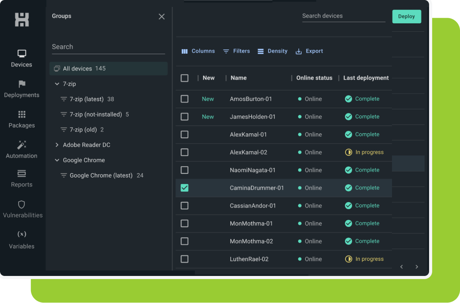The width and height of the screenshot is (460, 303).
Task: View Reports from the sidebar
Action: point(21,179)
